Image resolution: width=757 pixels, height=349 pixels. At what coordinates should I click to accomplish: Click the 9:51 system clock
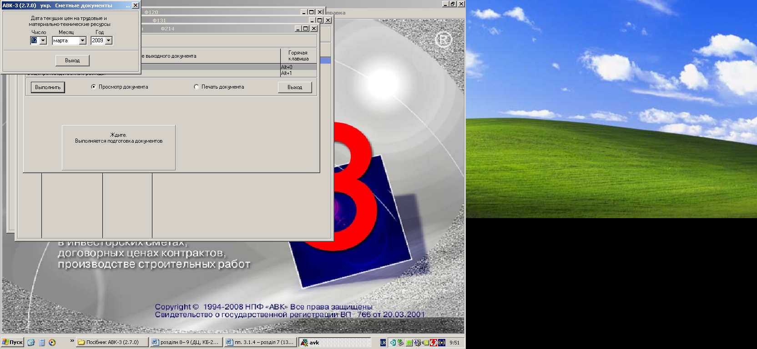point(454,343)
